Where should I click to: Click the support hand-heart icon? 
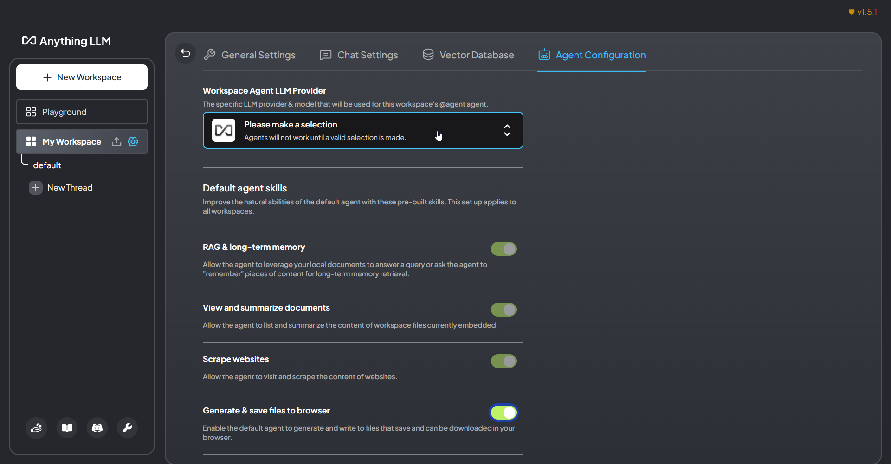coord(36,427)
